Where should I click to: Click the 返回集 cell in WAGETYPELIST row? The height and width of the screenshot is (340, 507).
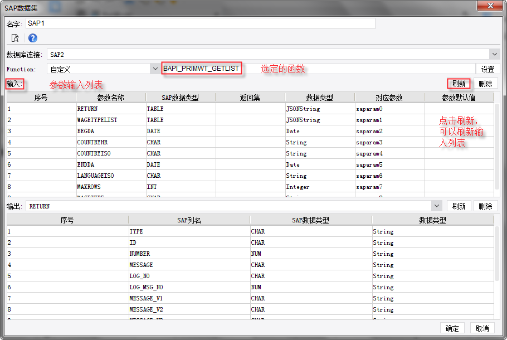coord(250,120)
